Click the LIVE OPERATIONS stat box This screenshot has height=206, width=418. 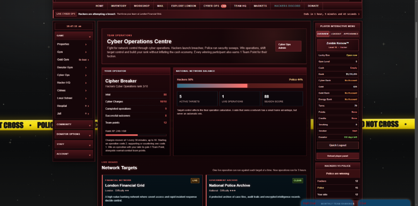pyautogui.click(x=240, y=98)
